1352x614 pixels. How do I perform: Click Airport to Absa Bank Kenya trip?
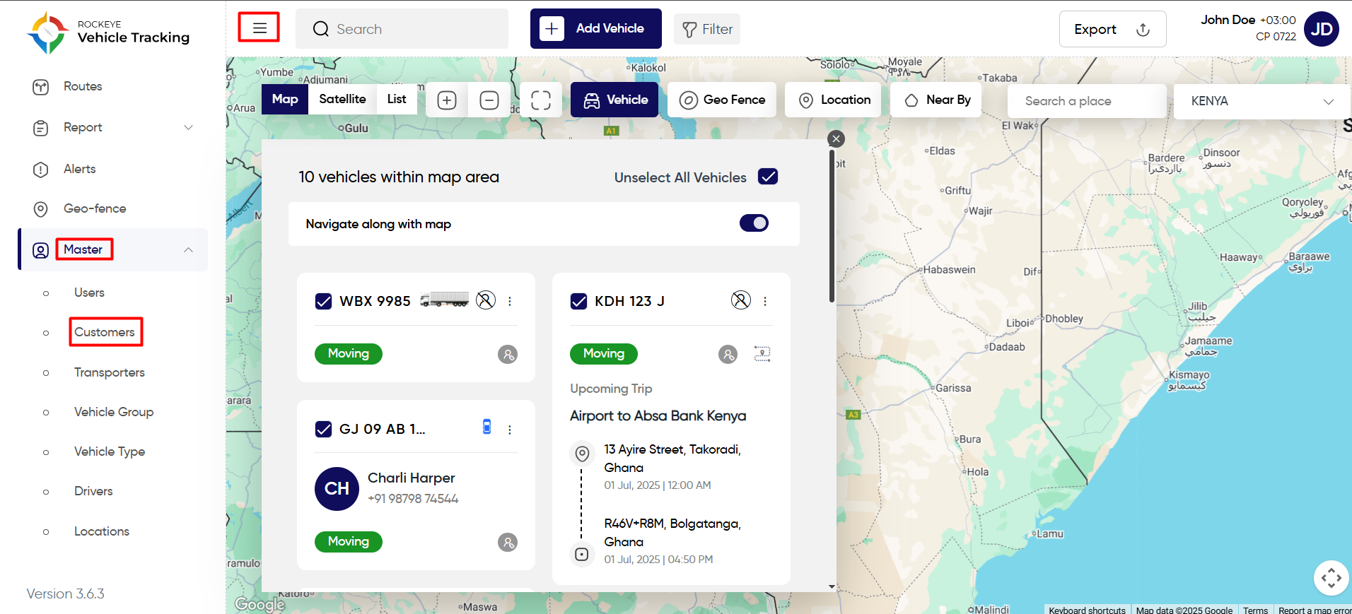[x=658, y=415]
